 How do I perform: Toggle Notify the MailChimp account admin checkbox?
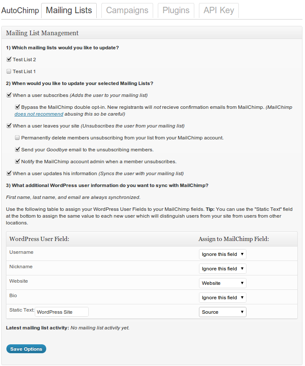[17, 161]
